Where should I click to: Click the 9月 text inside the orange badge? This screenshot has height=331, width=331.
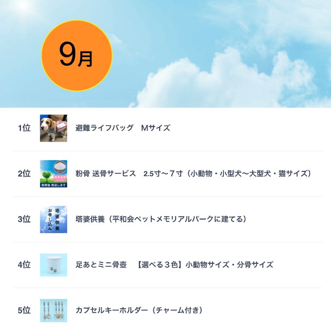[x=76, y=55]
